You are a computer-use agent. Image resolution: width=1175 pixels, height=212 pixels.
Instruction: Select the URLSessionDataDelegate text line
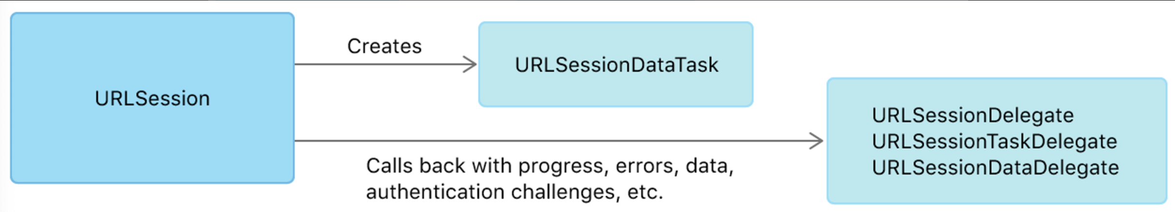tap(995, 168)
